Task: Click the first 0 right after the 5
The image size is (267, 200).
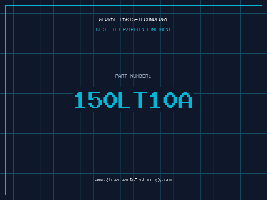Action: point(110,100)
